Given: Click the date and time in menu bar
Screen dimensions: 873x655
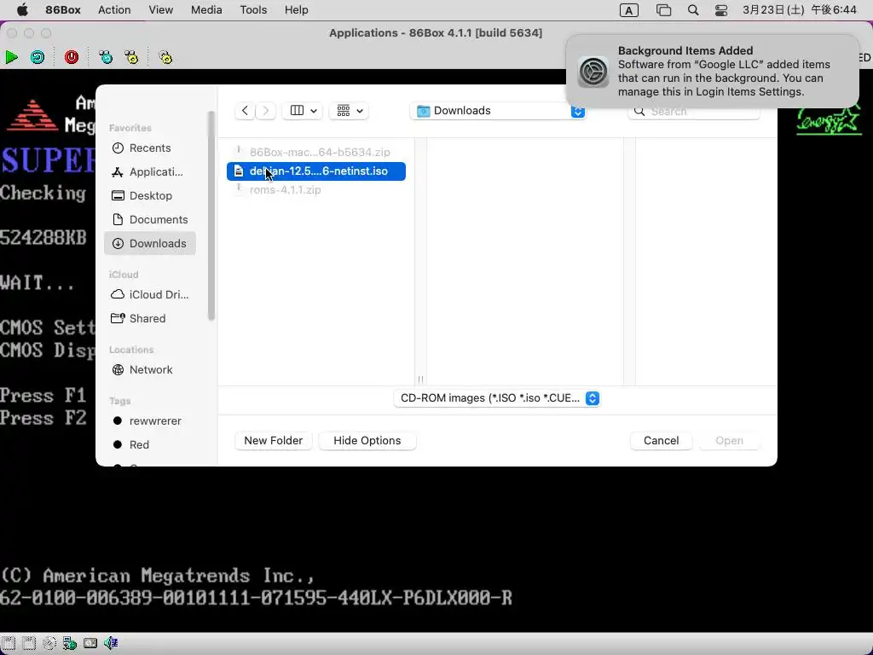Looking at the screenshot, I should click(799, 10).
